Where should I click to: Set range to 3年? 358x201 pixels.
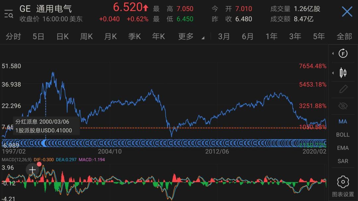coord(295,36)
